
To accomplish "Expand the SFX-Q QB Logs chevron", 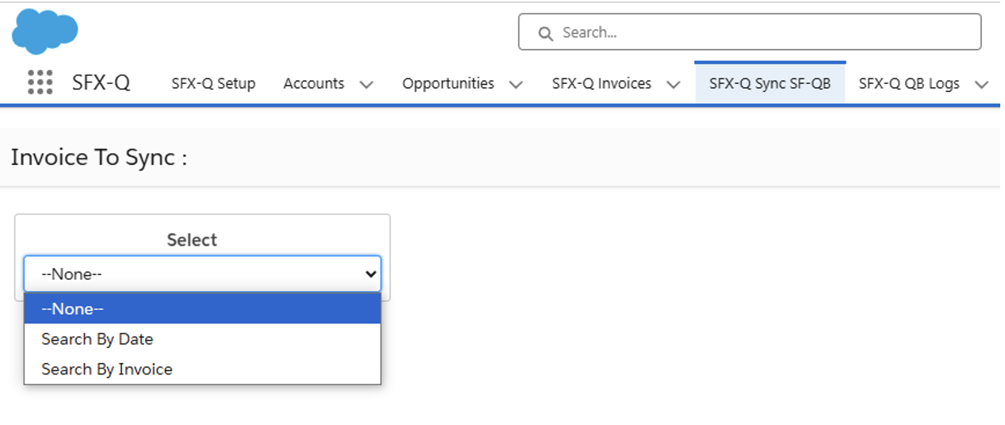I will point(981,84).
